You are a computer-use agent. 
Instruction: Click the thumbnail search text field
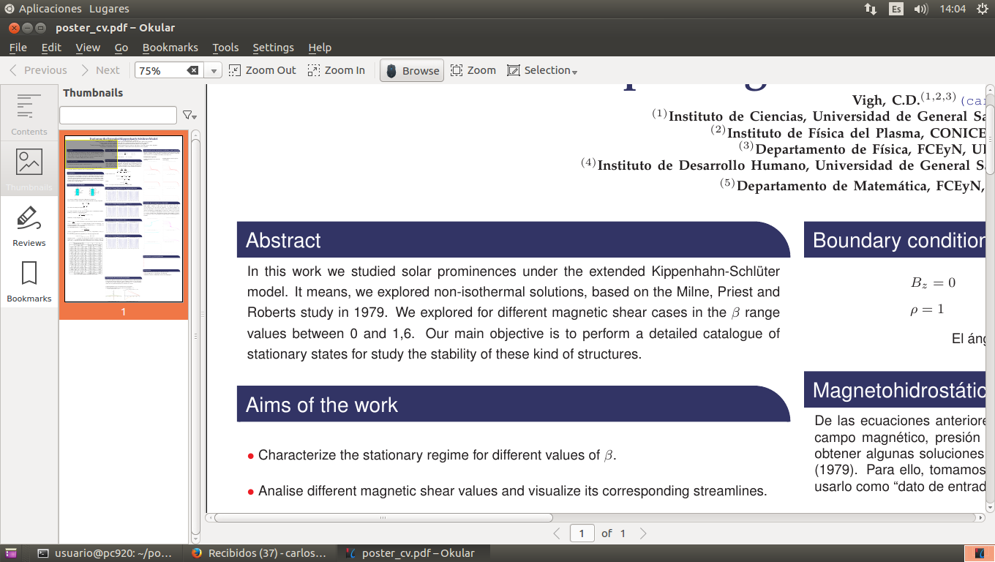[x=118, y=115]
